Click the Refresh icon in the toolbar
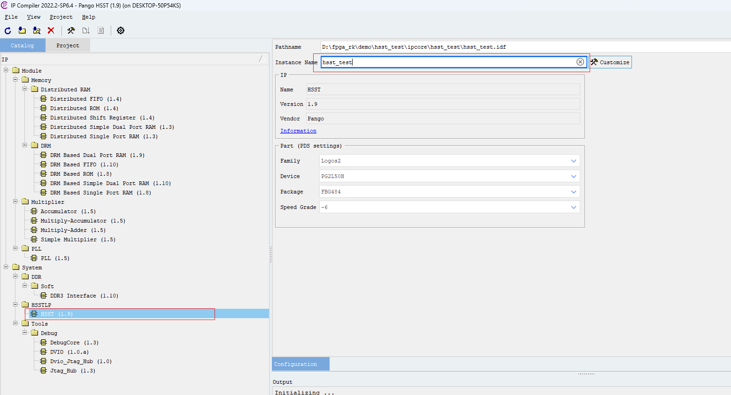The height and width of the screenshot is (395, 731). [7, 30]
